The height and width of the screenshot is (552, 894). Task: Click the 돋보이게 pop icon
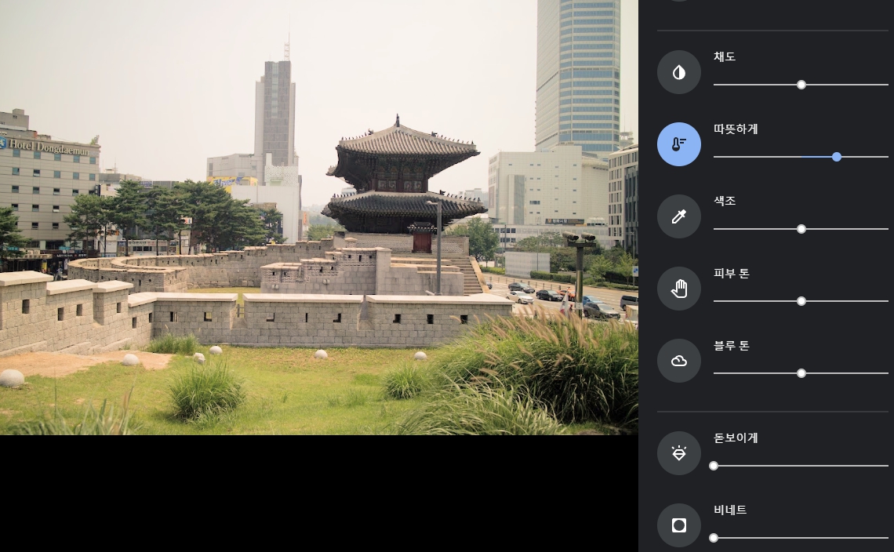(678, 453)
